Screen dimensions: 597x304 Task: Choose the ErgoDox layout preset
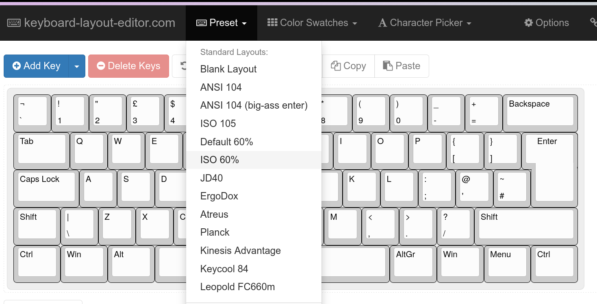(219, 196)
